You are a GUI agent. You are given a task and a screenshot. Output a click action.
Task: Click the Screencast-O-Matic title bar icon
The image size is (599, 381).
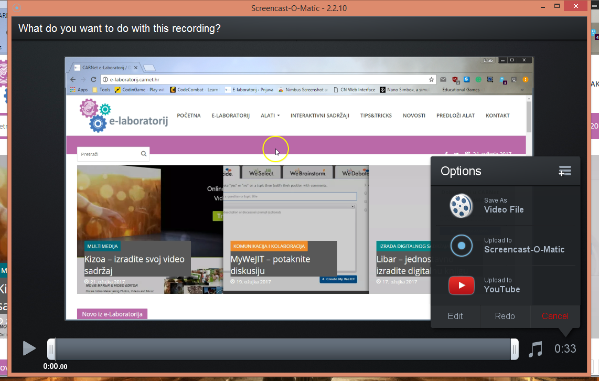(17, 8)
